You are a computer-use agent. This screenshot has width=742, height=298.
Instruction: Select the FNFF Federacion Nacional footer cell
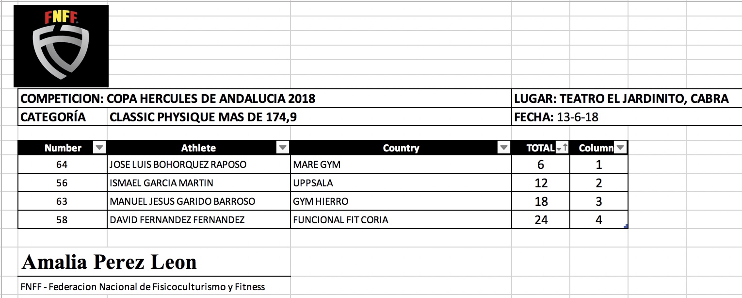point(143,287)
